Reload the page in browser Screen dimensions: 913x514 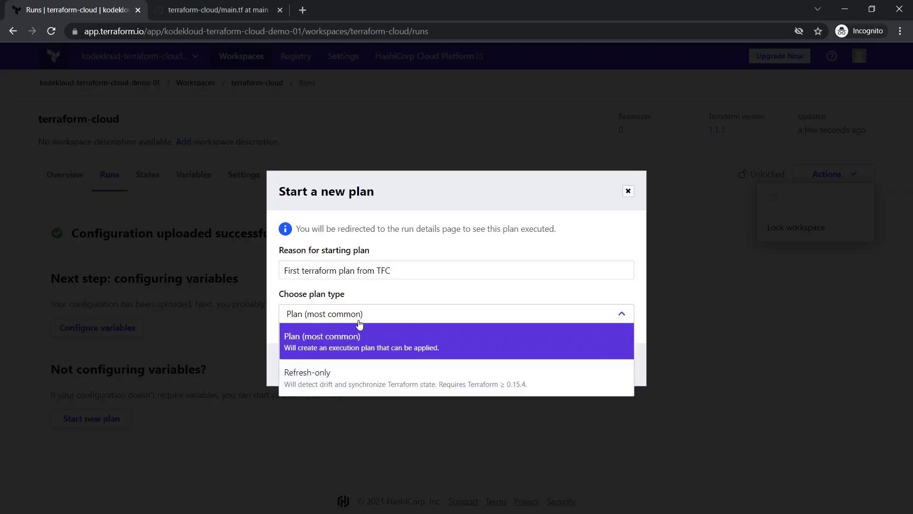click(x=51, y=31)
